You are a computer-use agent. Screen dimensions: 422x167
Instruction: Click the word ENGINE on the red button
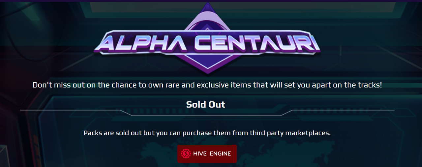pos(220,154)
